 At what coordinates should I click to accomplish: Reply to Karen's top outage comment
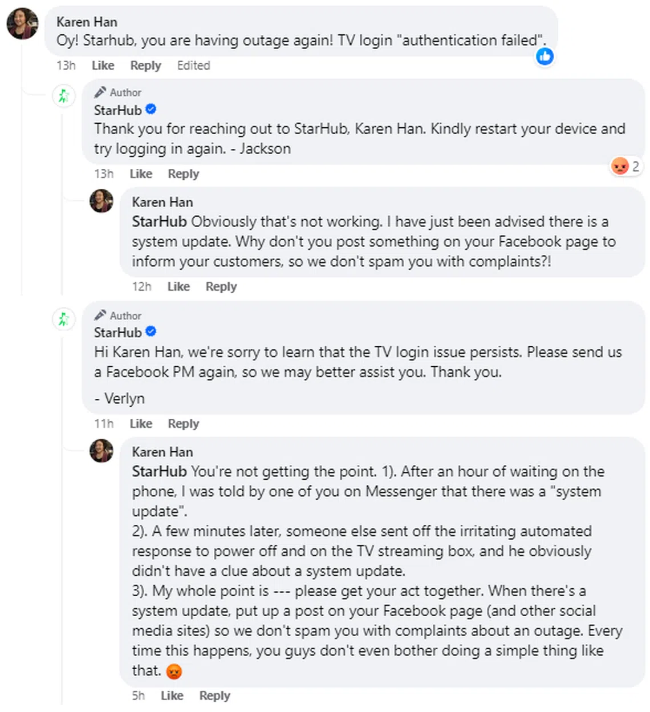pyautogui.click(x=145, y=66)
